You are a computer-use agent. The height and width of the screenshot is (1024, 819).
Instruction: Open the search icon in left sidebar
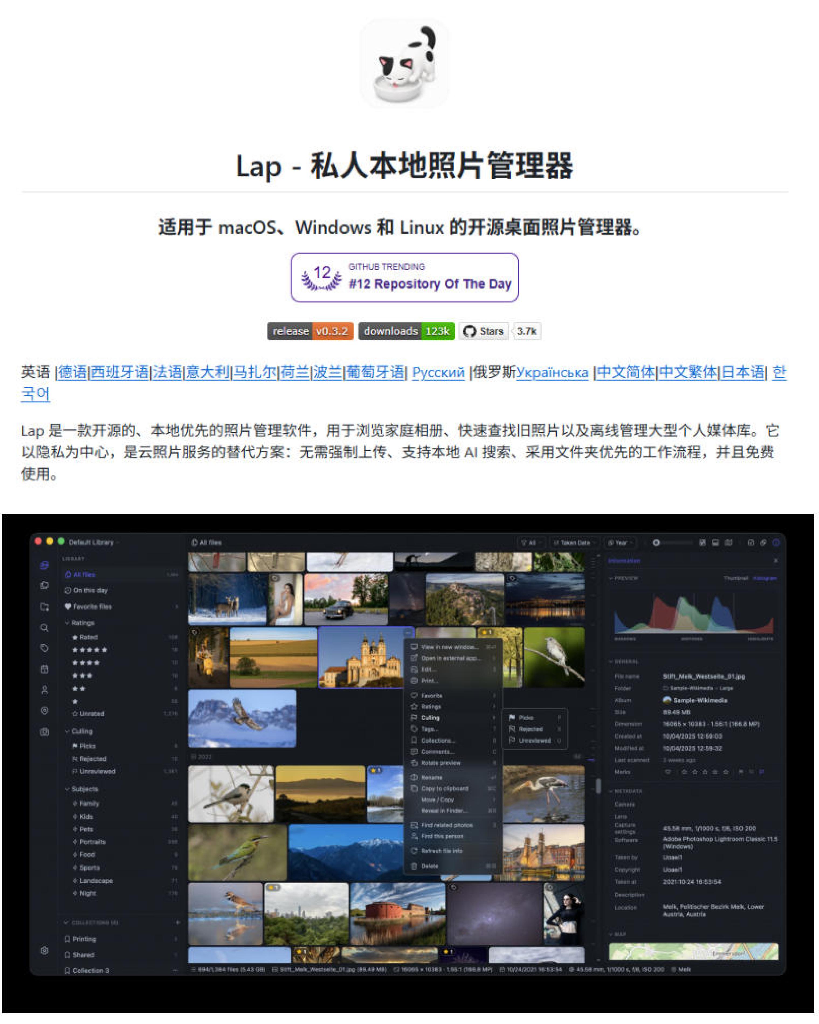pyautogui.click(x=44, y=627)
